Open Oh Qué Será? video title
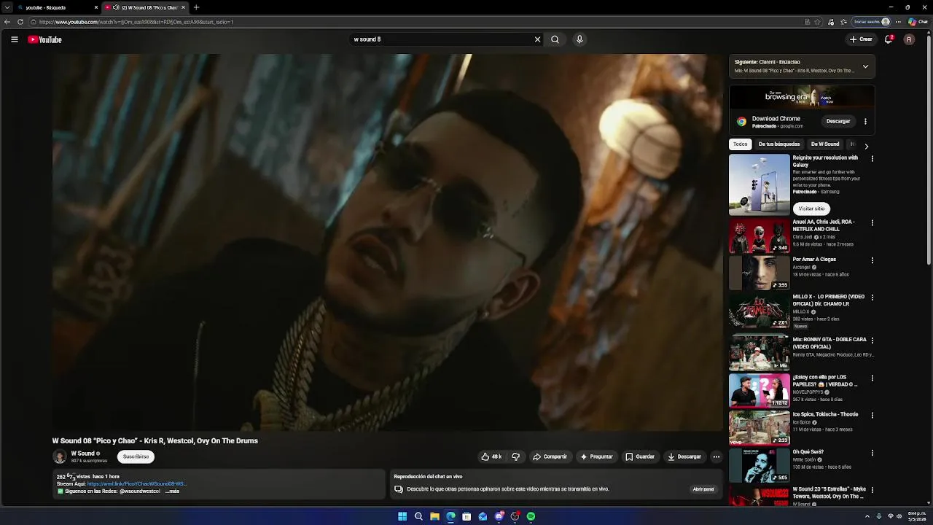933x525 pixels. (x=808, y=452)
